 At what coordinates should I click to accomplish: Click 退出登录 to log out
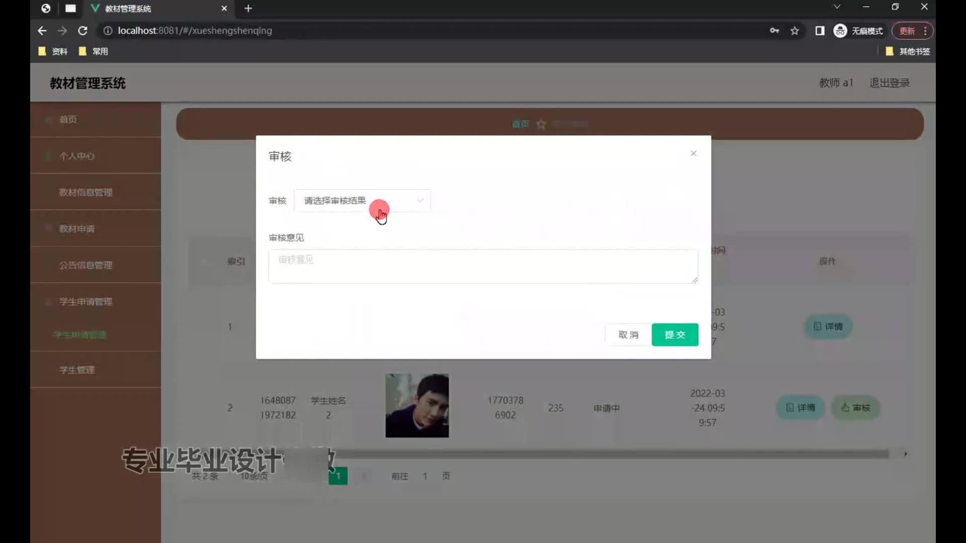click(x=890, y=83)
